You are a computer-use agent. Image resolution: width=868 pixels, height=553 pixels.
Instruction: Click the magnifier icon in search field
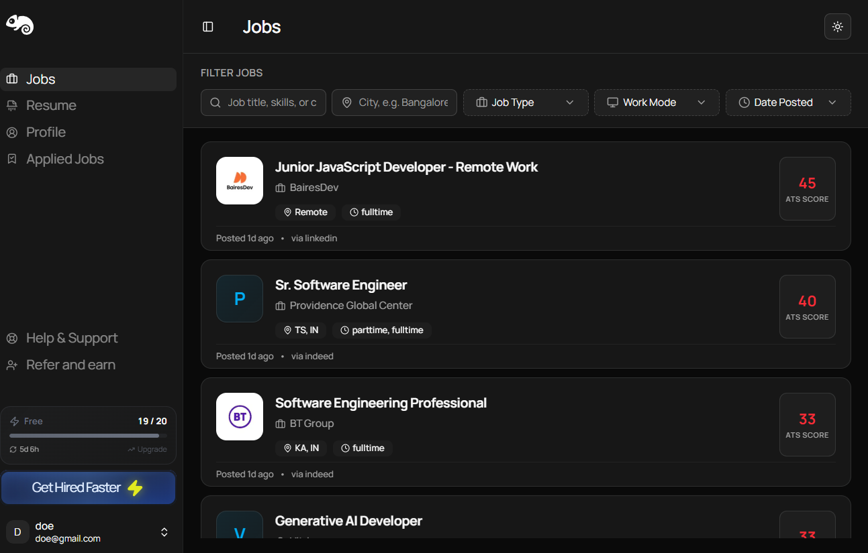point(215,103)
